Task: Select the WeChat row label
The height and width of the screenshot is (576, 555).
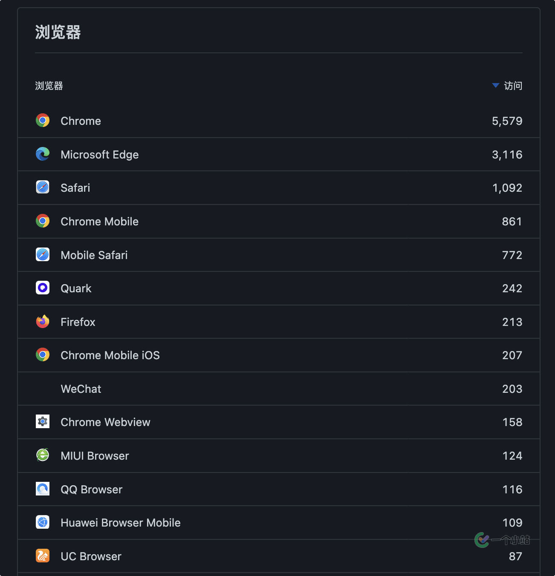Action: pos(81,389)
